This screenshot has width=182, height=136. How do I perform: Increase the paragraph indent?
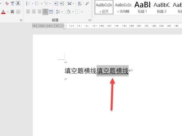point(62,4)
